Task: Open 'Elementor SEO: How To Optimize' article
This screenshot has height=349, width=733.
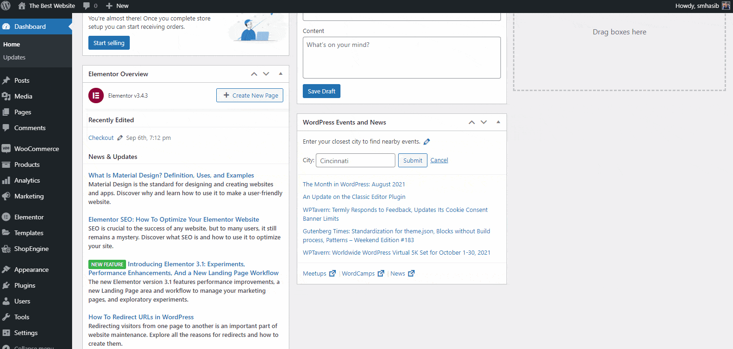Action: coord(174,219)
